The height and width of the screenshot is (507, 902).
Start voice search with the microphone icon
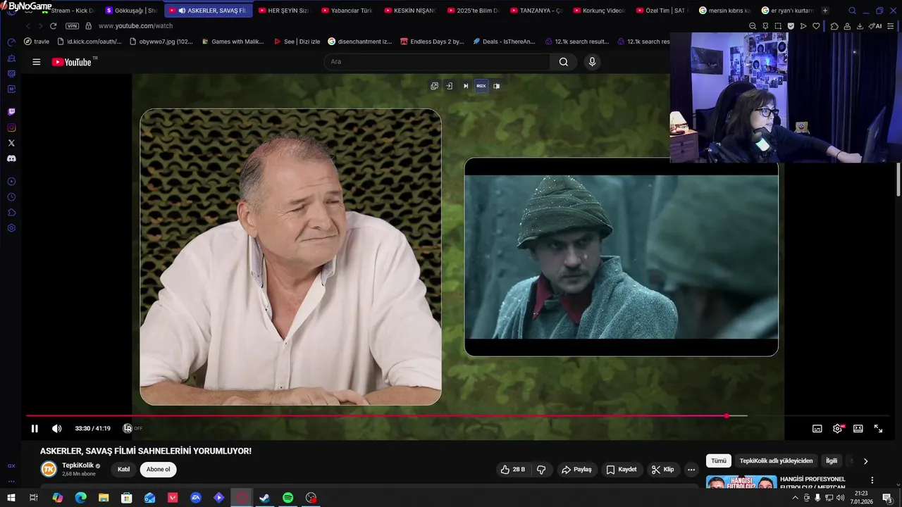coord(592,62)
